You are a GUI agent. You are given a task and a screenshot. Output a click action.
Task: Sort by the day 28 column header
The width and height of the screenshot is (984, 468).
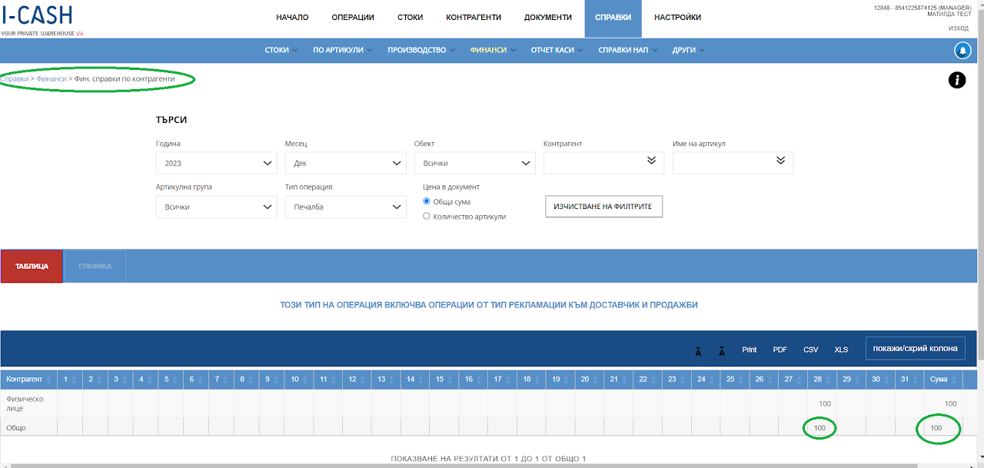coord(822,379)
